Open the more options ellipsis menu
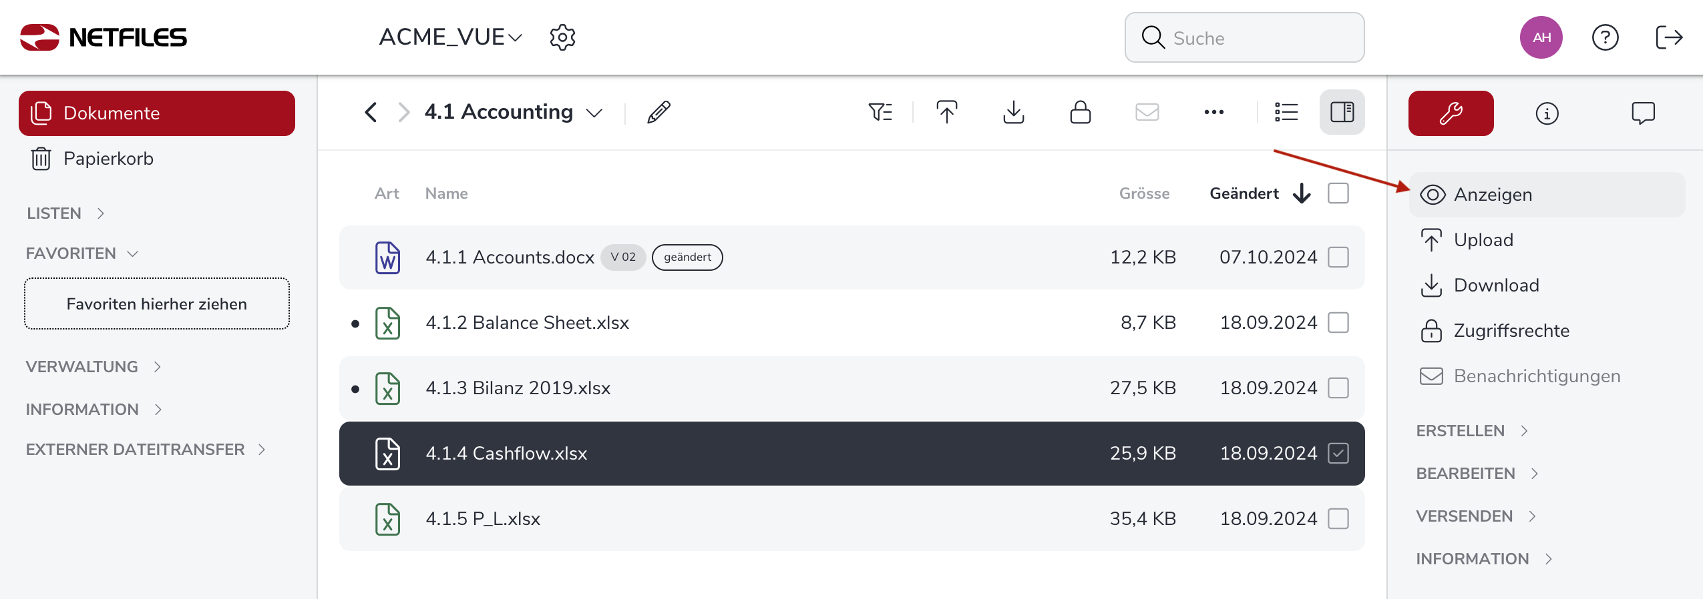 1213,112
